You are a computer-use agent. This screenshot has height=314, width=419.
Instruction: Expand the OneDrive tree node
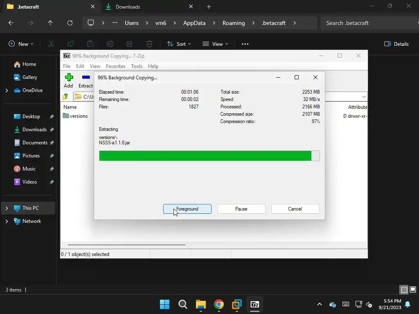coord(7,90)
